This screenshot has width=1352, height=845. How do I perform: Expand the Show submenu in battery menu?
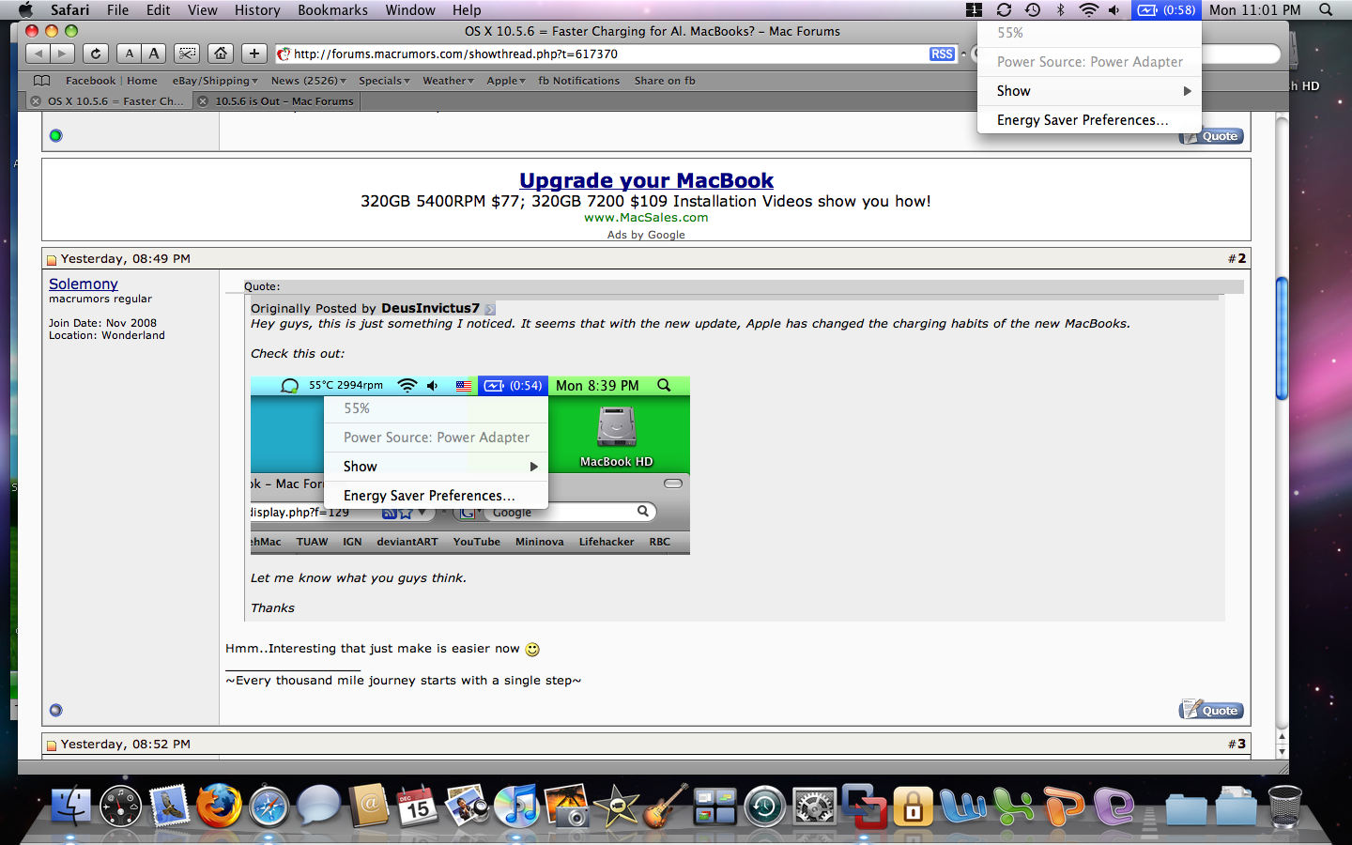click(1089, 91)
